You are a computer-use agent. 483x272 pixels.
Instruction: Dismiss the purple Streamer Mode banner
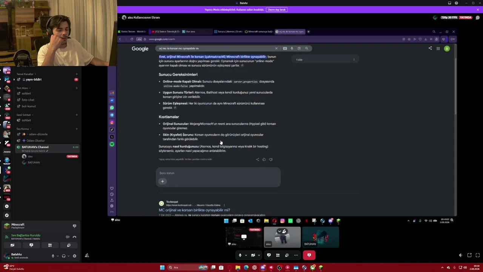478,9
